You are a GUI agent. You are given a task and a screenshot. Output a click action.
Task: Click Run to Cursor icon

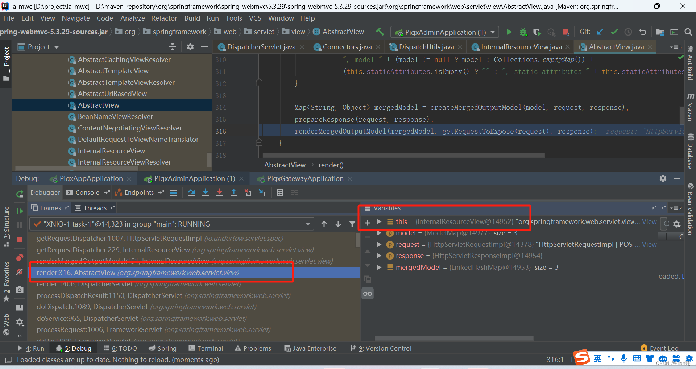pyautogui.click(x=262, y=192)
